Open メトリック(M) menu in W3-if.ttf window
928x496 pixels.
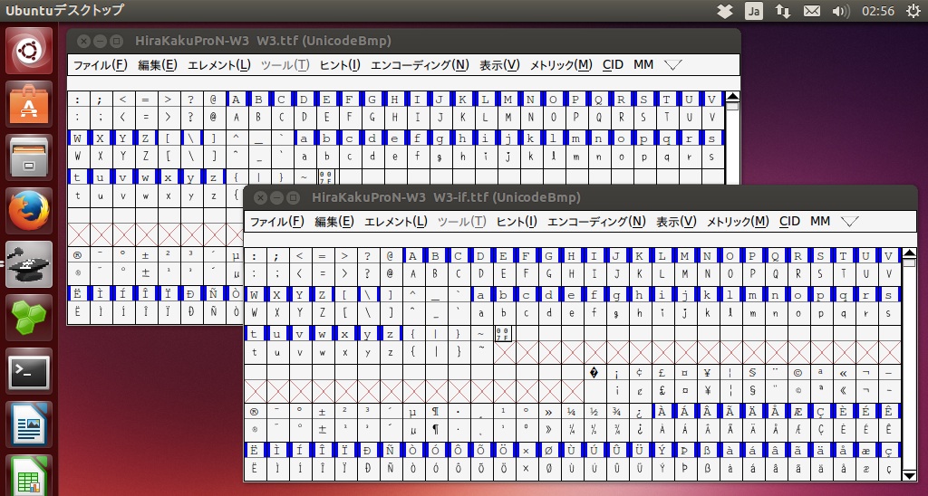[738, 222]
